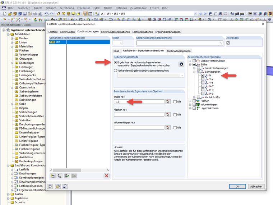Pick surfaces graphically next to Flächen Nr.

(x=168, y=114)
